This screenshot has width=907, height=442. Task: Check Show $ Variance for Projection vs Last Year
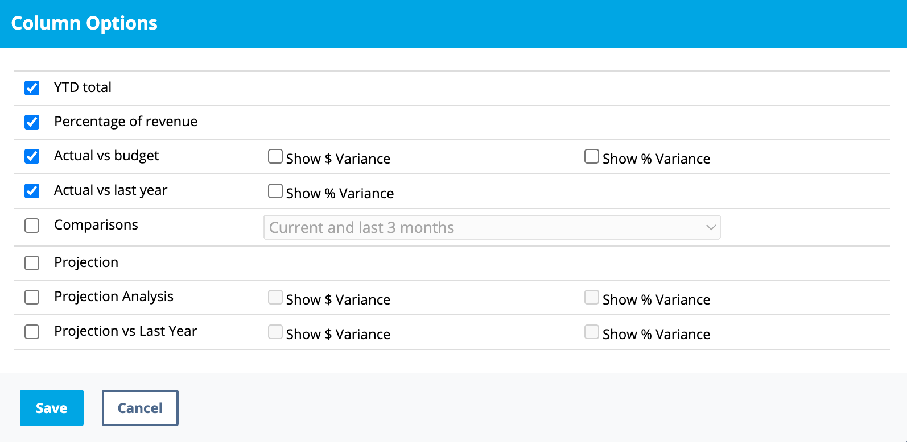pyautogui.click(x=275, y=332)
